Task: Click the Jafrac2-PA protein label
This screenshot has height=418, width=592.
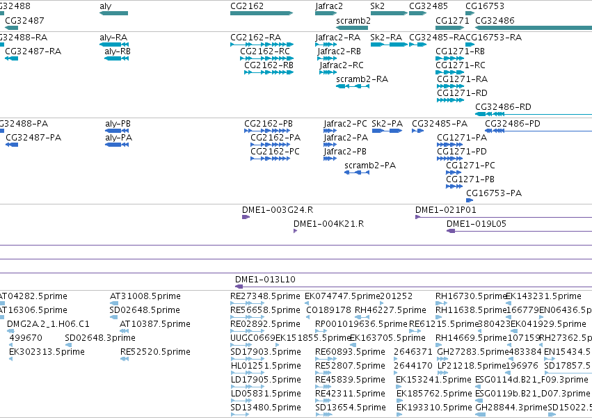Action: [346, 138]
